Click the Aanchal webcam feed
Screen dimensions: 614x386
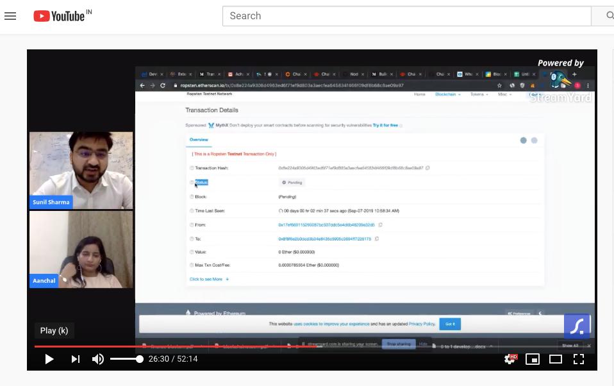[x=81, y=249]
